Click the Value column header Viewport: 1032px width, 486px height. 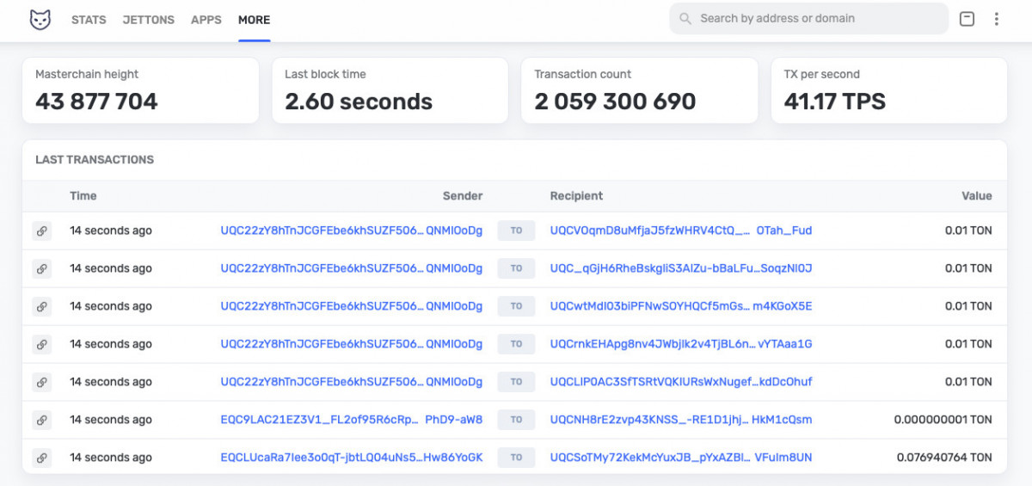click(977, 196)
